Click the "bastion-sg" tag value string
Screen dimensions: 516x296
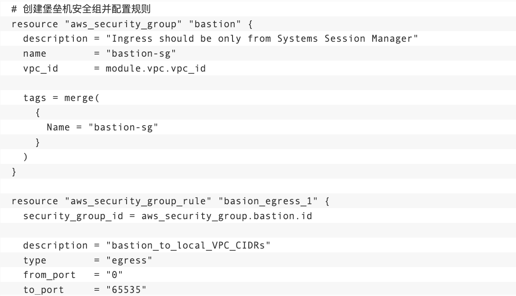[123, 127]
